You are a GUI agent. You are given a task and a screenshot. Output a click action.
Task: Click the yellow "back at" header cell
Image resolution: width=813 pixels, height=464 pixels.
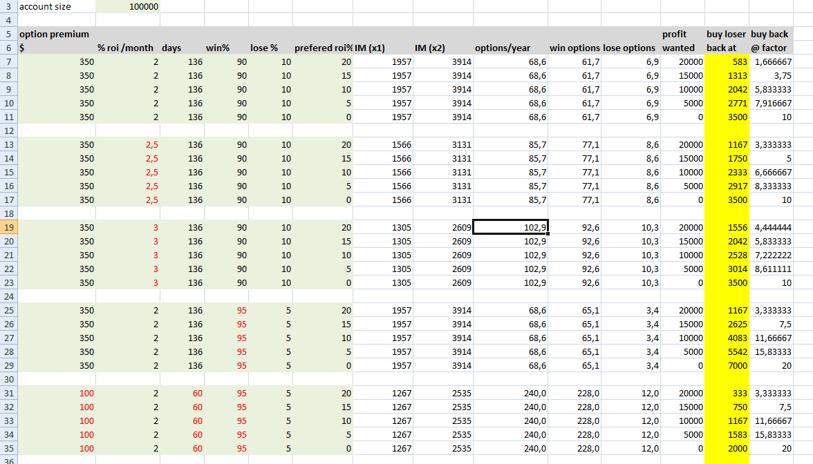click(x=727, y=48)
